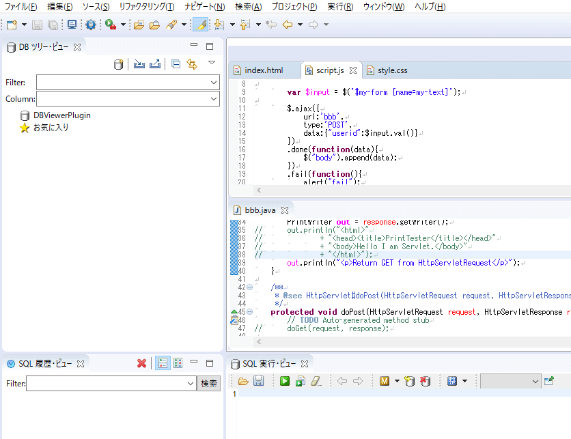Toggle the highlighter mark occurrences button

click(200, 25)
